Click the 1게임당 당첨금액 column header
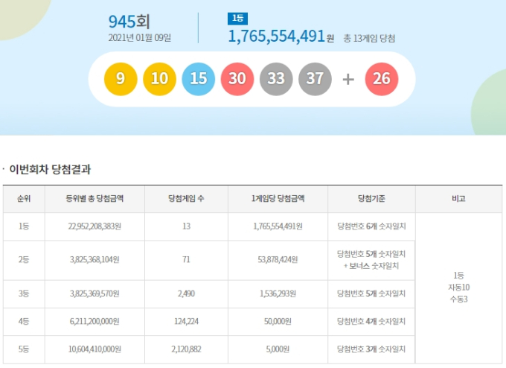 [278, 198]
